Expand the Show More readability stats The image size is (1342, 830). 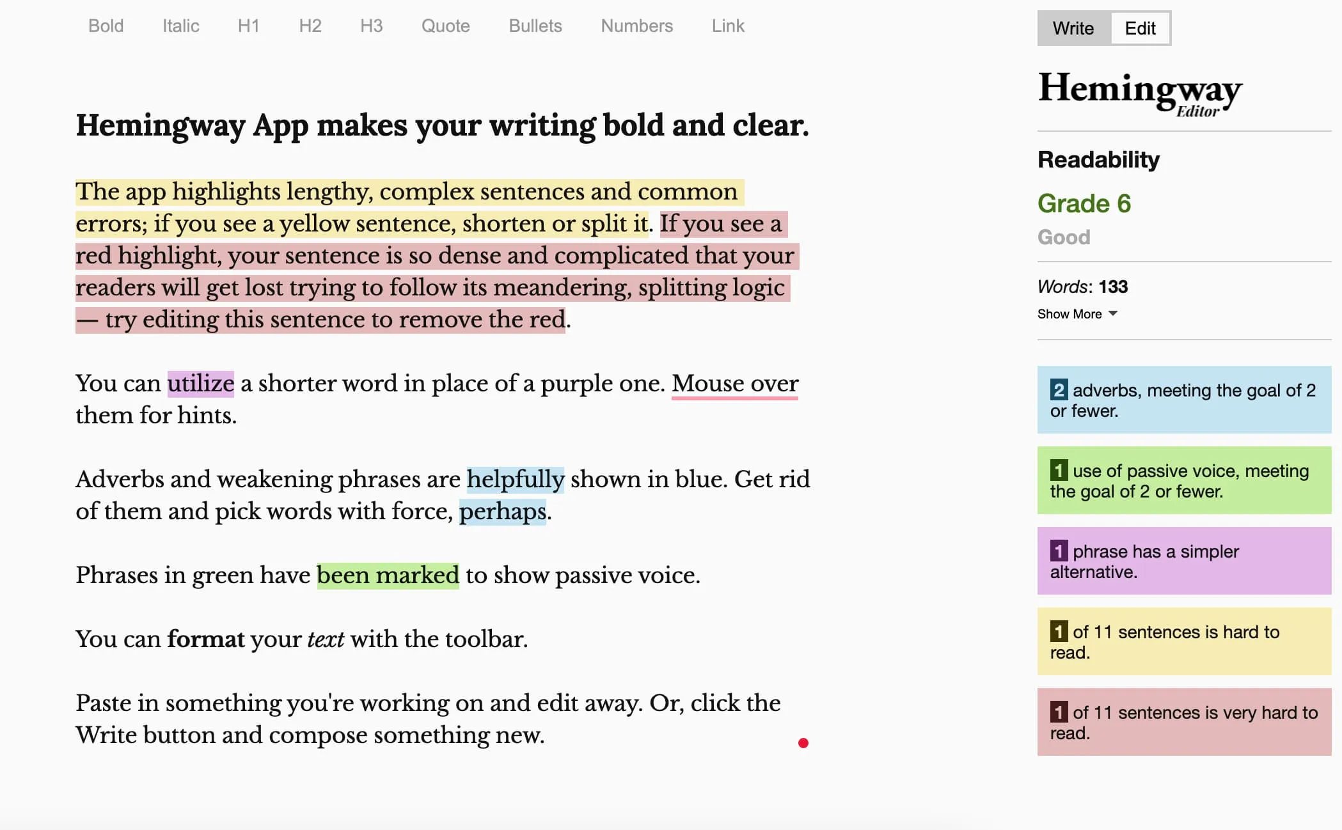tap(1075, 313)
